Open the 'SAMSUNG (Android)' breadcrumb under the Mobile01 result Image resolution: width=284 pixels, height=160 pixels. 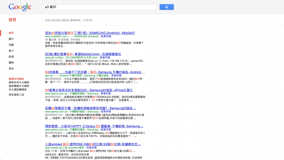pos(87,36)
